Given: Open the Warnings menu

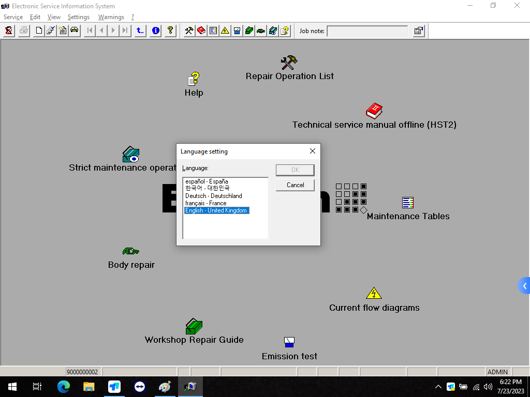Looking at the screenshot, I should [x=111, y=17].
